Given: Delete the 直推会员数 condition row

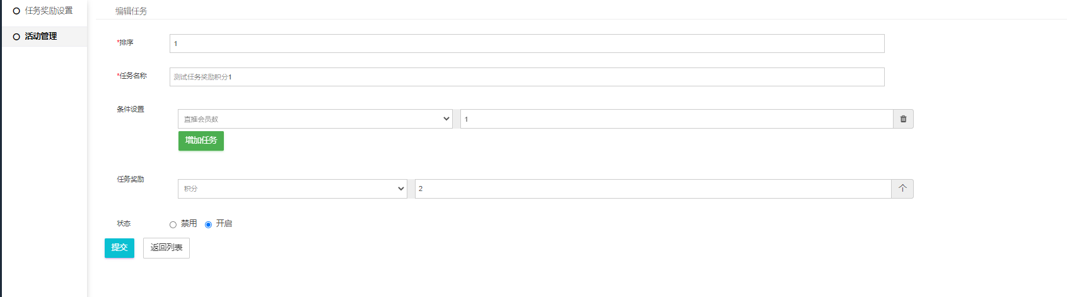Looking at the screenshot, I should (903, 119).
